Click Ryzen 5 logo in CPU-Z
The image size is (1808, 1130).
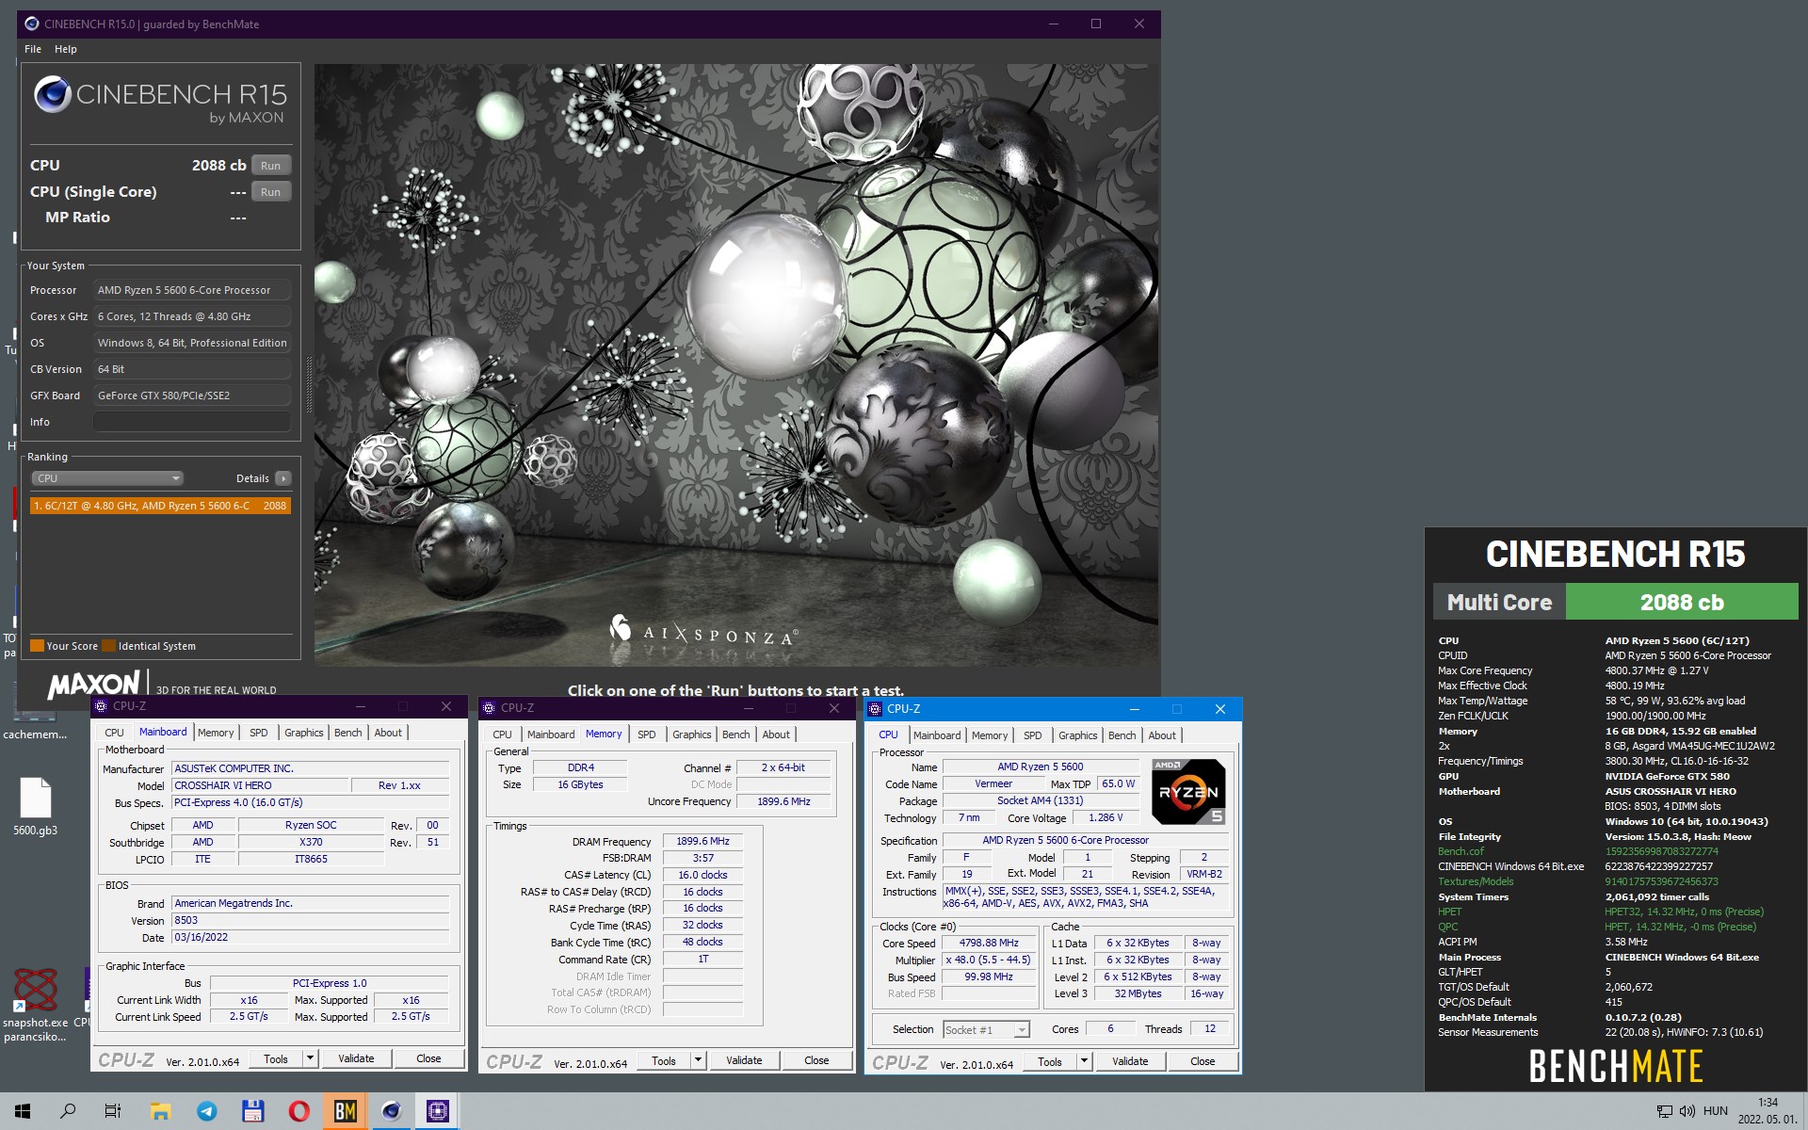(1188, 792)
